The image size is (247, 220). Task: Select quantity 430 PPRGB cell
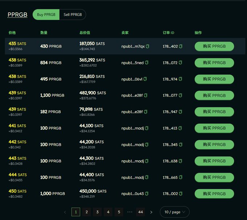[51, 46]
